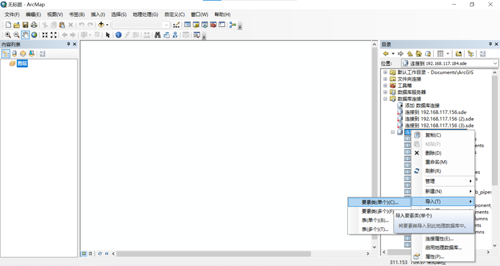Select the Zoom Out tool
Screen dimensions: 500x266
pyautogui.click(x=17, y=35)
